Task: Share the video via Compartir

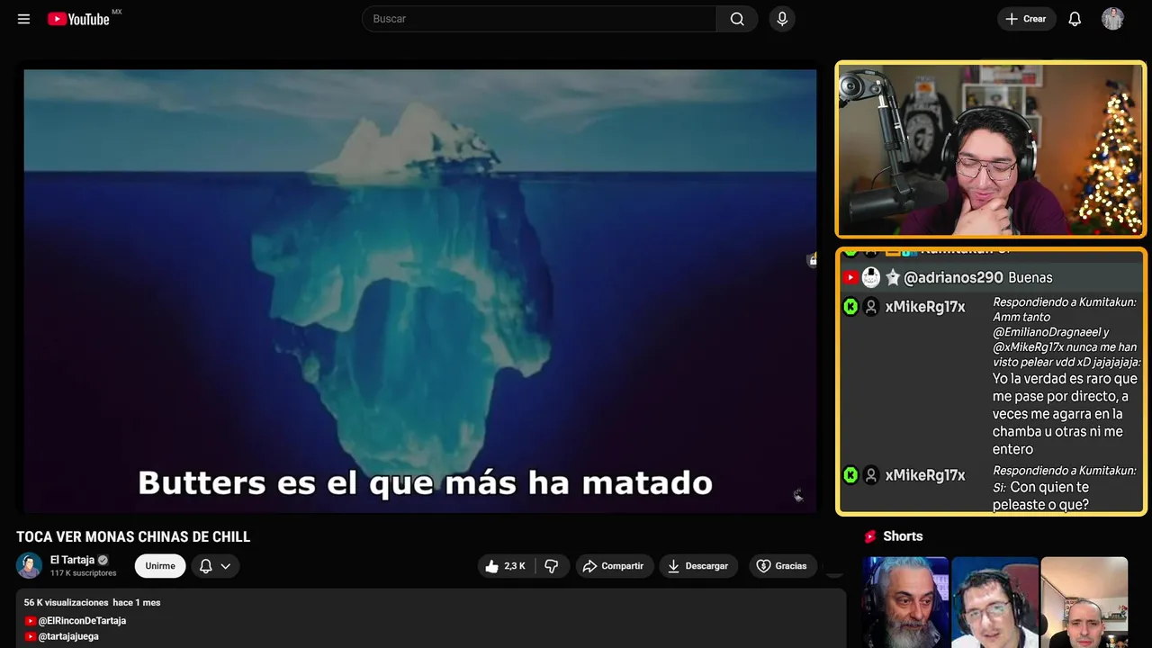Action: pos(613,566)
